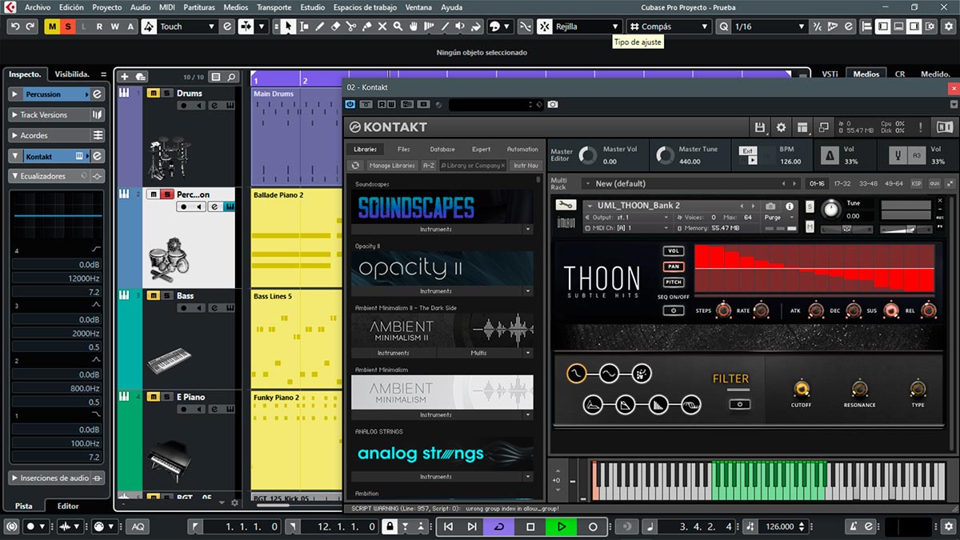Screen dimensions: 960x540
Task: Click the Play transport button
Action: pyautogui.click(x=562, y=526)
